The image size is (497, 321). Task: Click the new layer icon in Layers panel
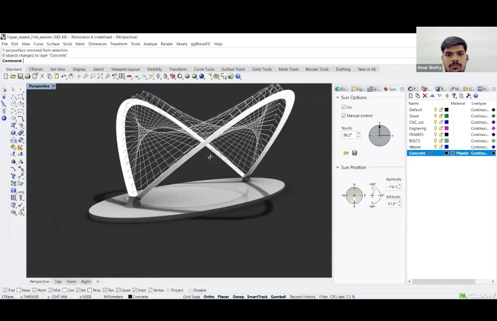(x=411, y=96)
